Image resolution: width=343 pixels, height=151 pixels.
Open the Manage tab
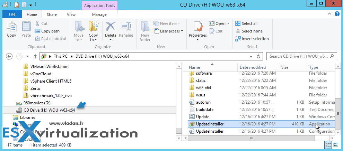click(99, 15)
